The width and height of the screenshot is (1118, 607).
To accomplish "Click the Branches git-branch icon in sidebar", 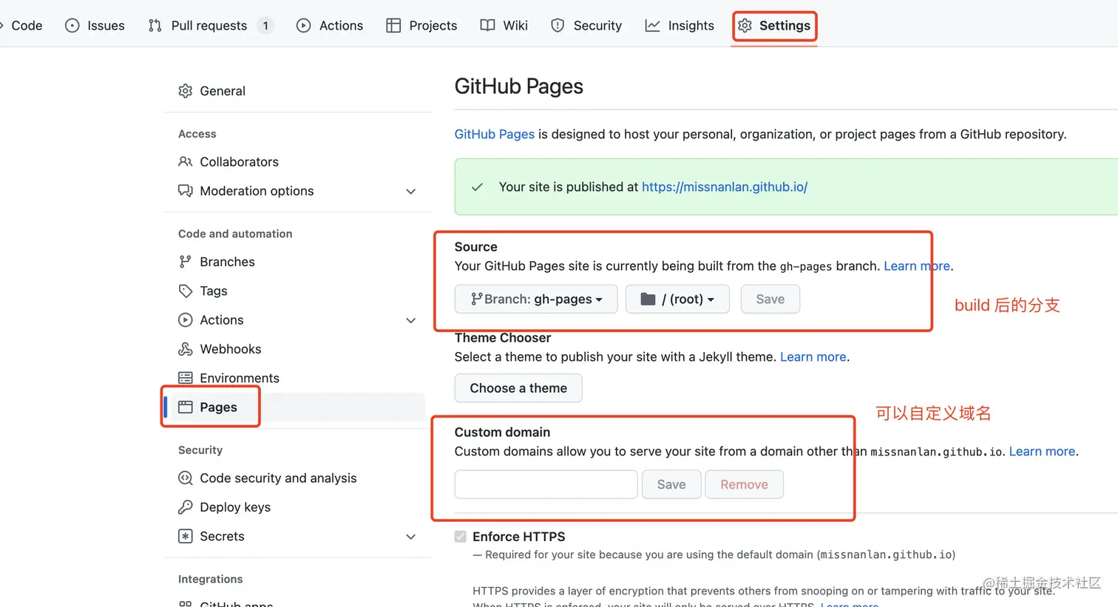I will pyautogui.click(x=186, y=262).
